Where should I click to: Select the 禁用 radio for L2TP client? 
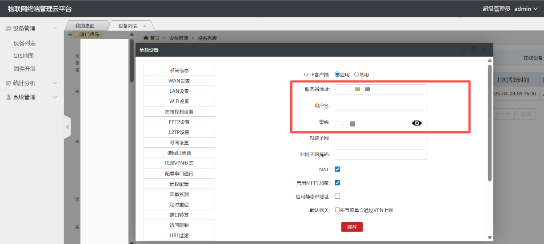pyautogui.click(x=356, y=75)
